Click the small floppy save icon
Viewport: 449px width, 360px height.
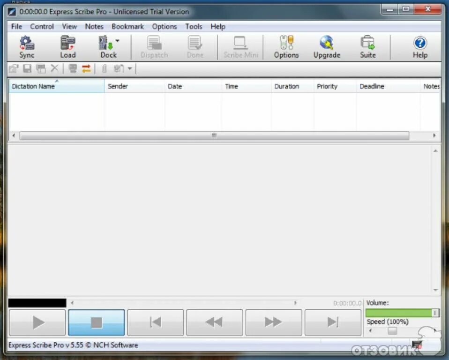(x=27, y=69)
